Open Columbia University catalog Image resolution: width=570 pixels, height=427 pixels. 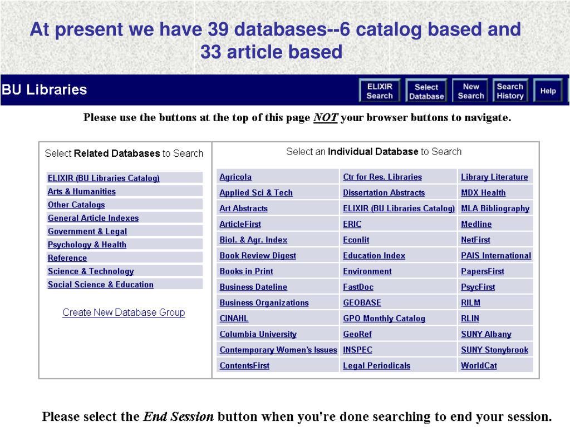[258, 334]
